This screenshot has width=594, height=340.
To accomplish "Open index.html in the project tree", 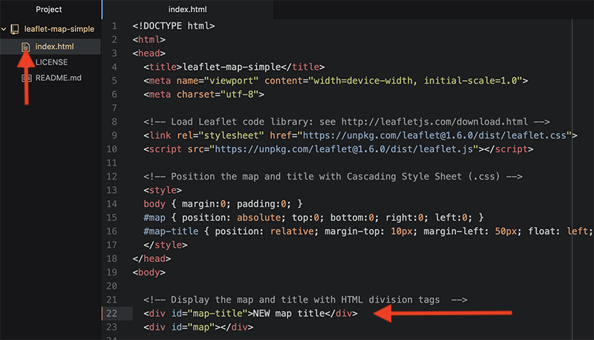I will coord(54,47).
